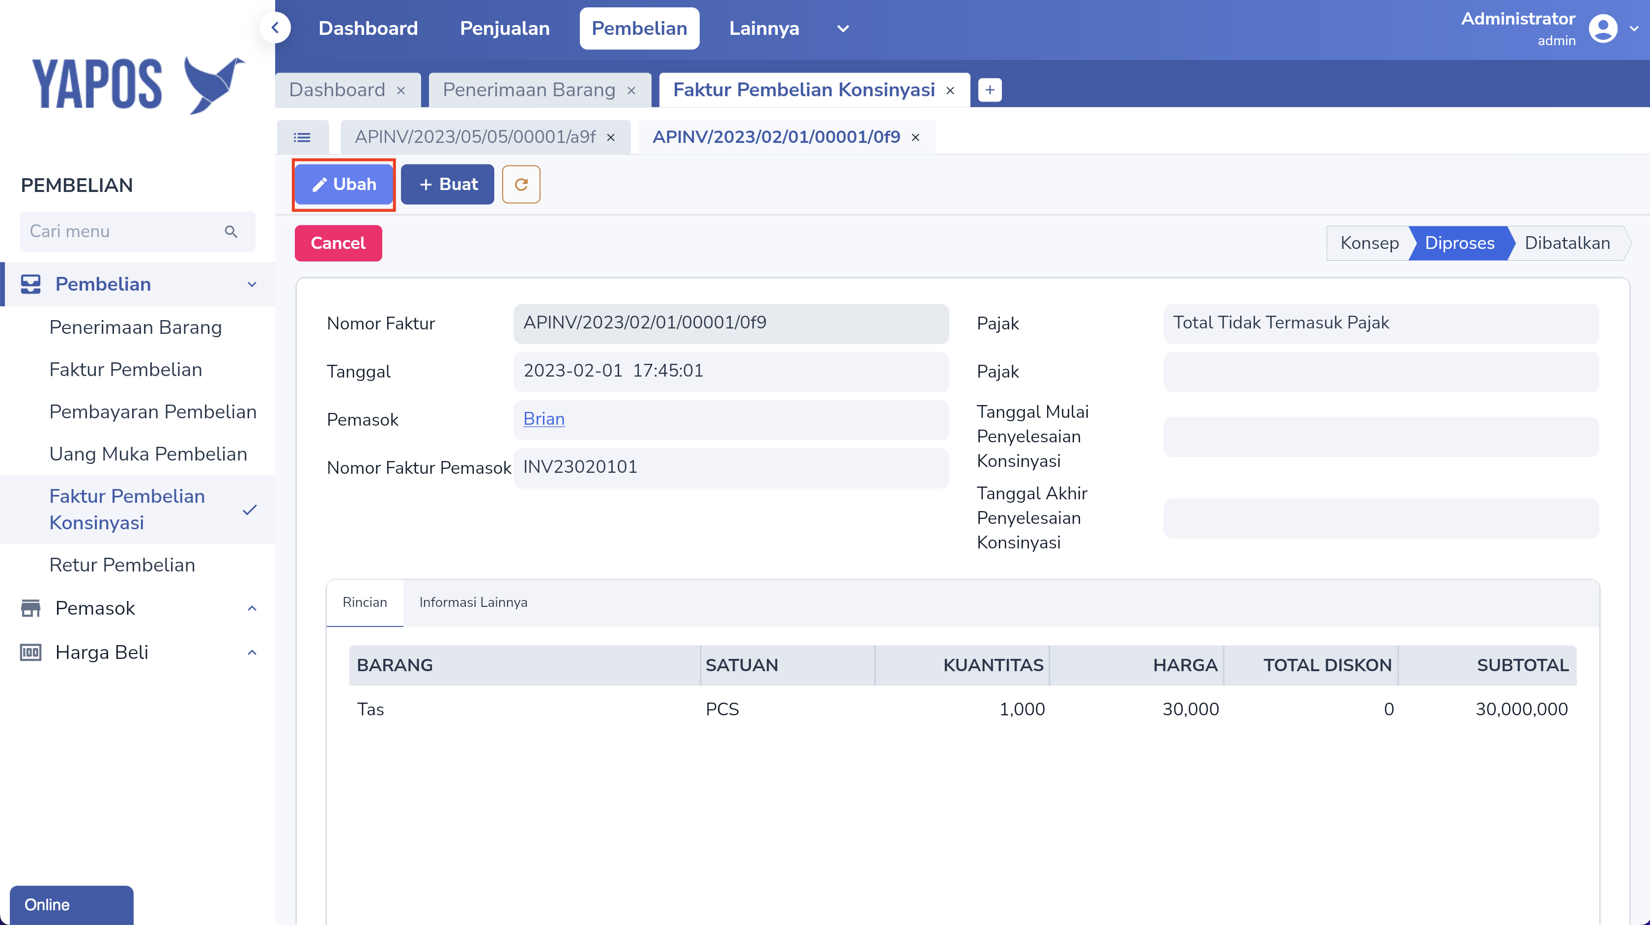
Task: Close the Faktur Pembelian Konsinyasi tab
Action: [x=950, y=91]
